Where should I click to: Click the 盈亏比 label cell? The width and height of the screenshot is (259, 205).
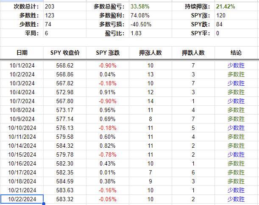pos(108,33)
